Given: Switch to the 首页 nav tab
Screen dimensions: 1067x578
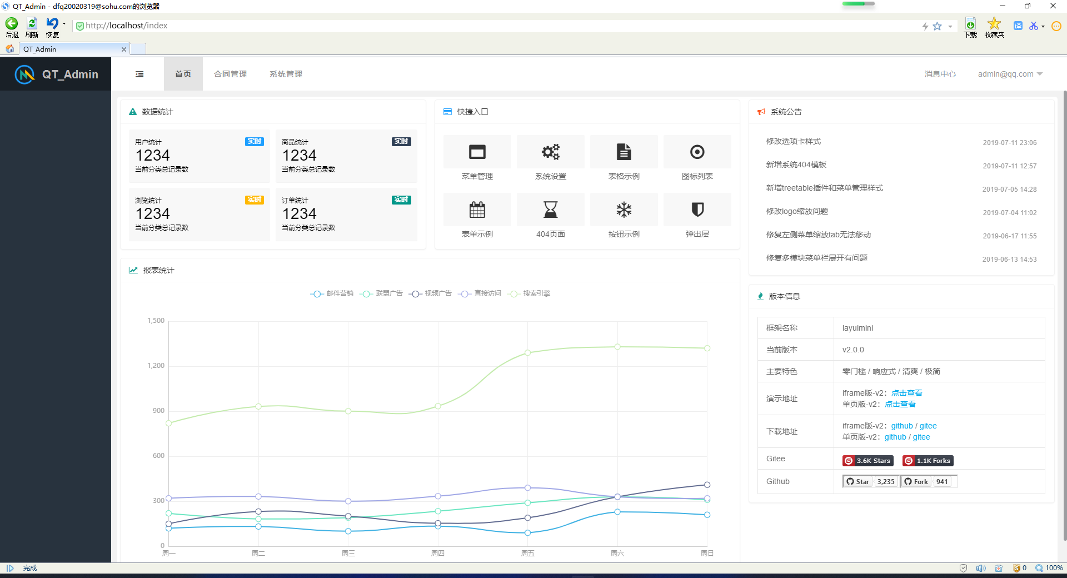Looking at the screenshot, I should tap(183, 74).
